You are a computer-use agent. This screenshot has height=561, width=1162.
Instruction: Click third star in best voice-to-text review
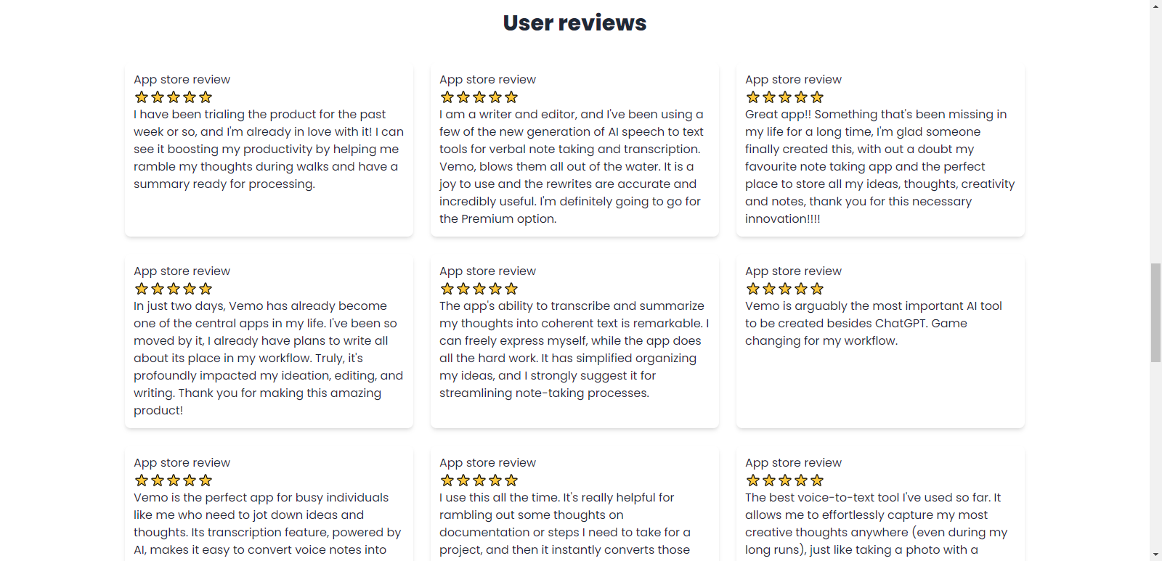coord(785,480)
